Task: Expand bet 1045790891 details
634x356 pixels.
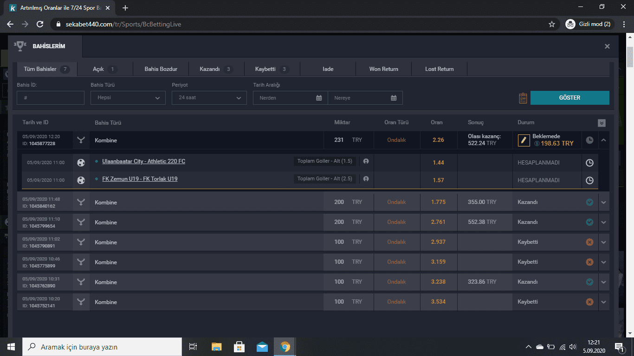Action: pos(603,242)
